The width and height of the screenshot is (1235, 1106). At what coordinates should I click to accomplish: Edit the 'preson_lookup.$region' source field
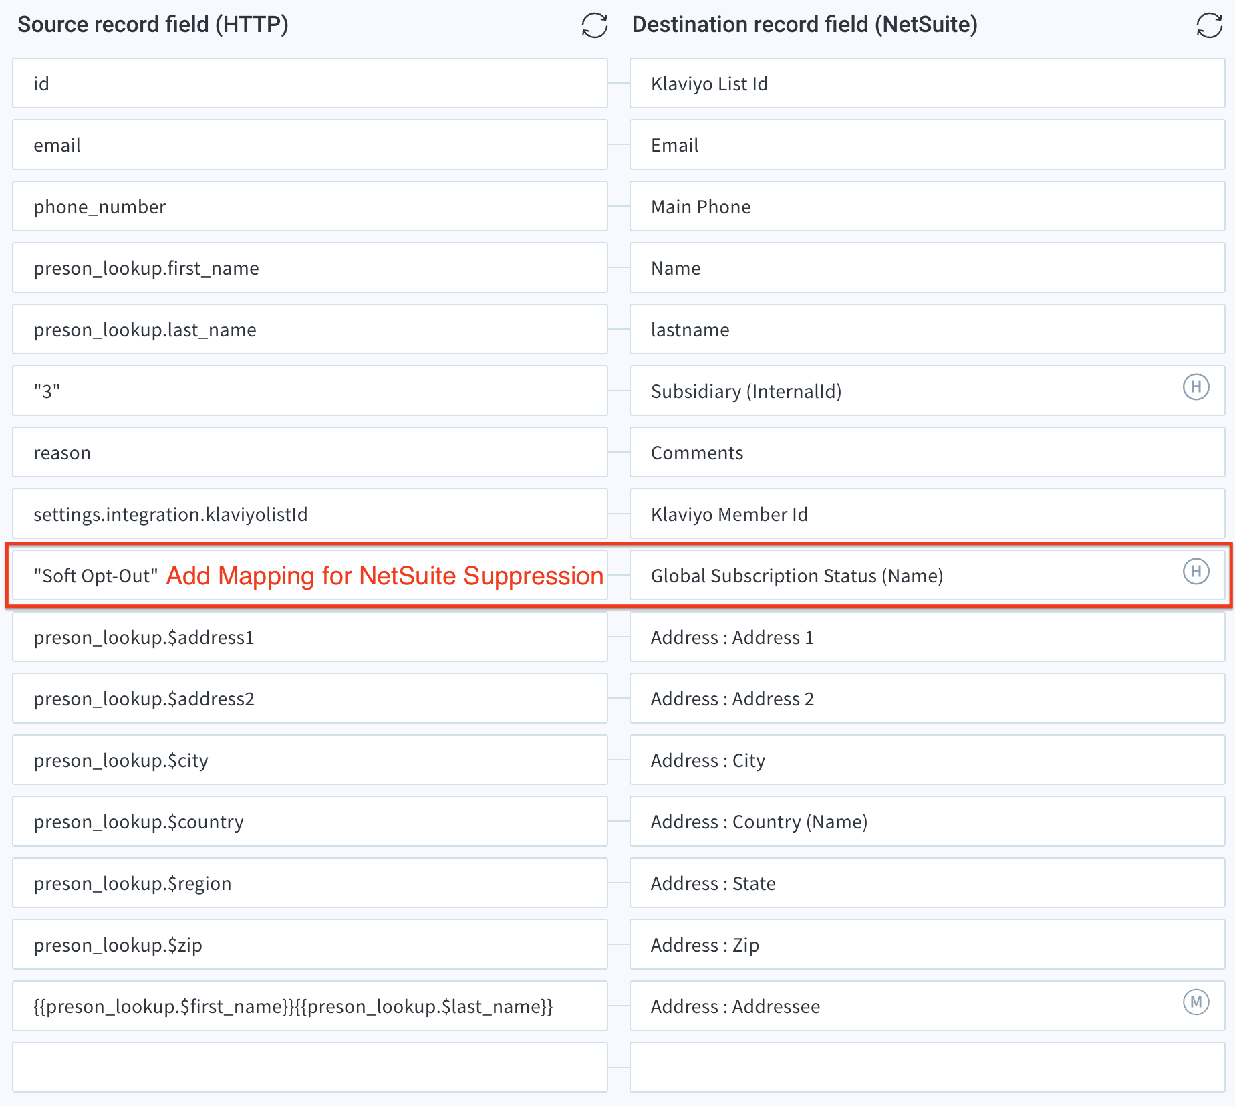click(x=310, y=883)
